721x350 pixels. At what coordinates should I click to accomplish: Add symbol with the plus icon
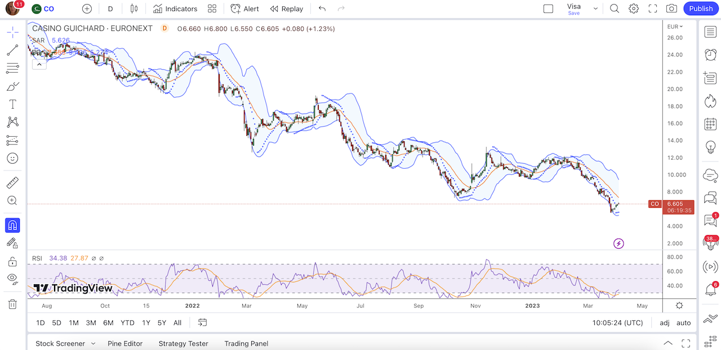[87, 8]
